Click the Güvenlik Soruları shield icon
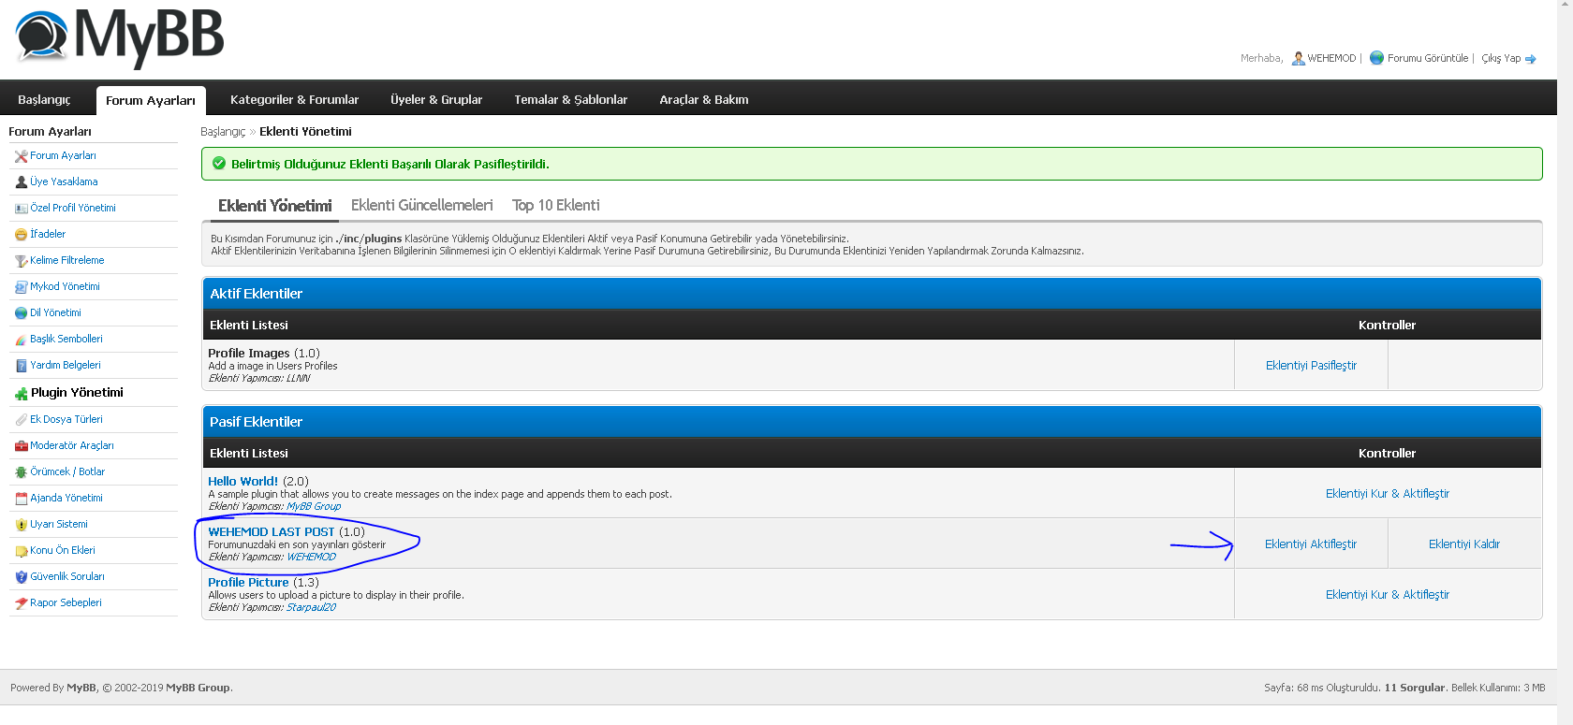1573x725 pixels. click(x=22, y=577)
